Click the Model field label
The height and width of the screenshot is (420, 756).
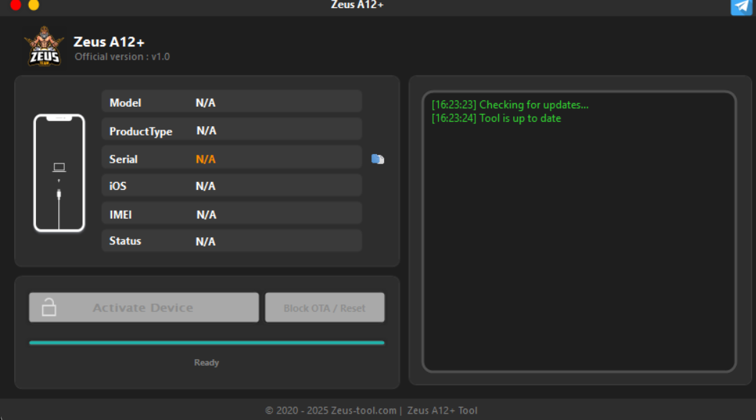click(126, 102)
